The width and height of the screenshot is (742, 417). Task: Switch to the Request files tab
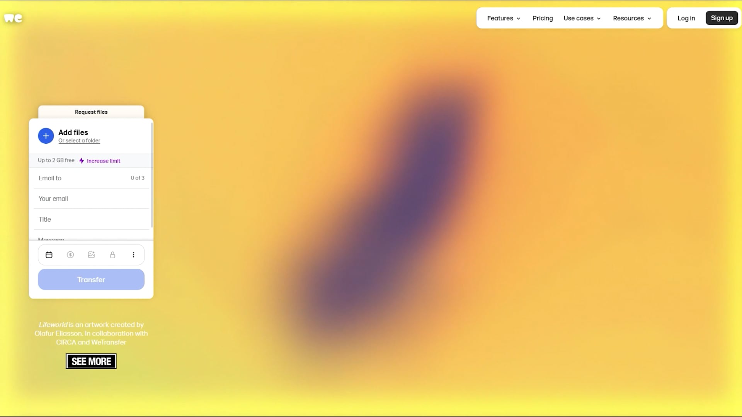coord(91,112)
